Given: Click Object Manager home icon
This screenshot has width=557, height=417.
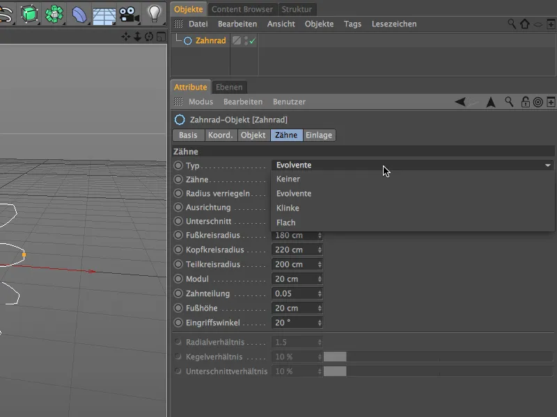Looking at the screenshot, I should tap(525, 24).
